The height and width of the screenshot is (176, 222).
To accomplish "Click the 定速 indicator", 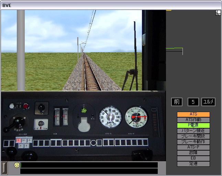I will (193, 164).
